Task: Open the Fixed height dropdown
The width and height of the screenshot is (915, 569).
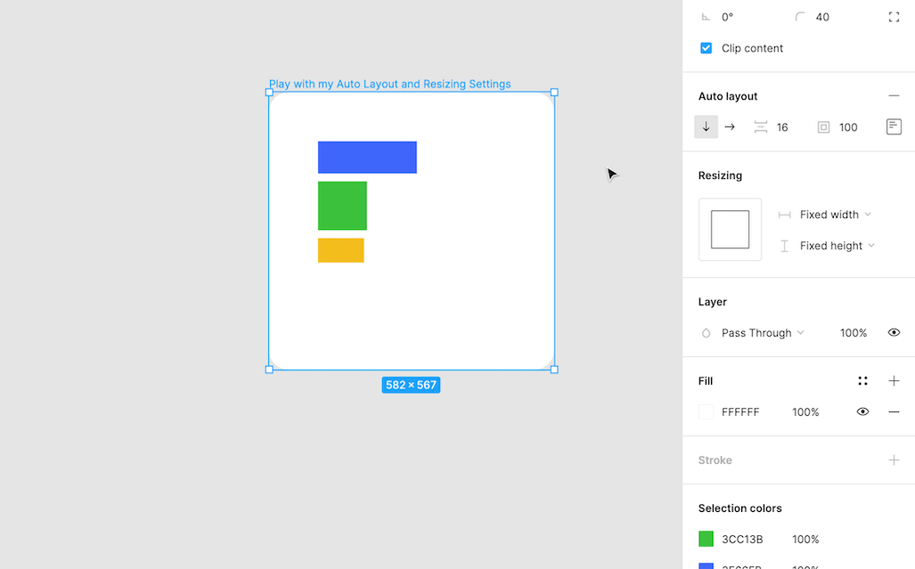Action: [x=837, y=246]
